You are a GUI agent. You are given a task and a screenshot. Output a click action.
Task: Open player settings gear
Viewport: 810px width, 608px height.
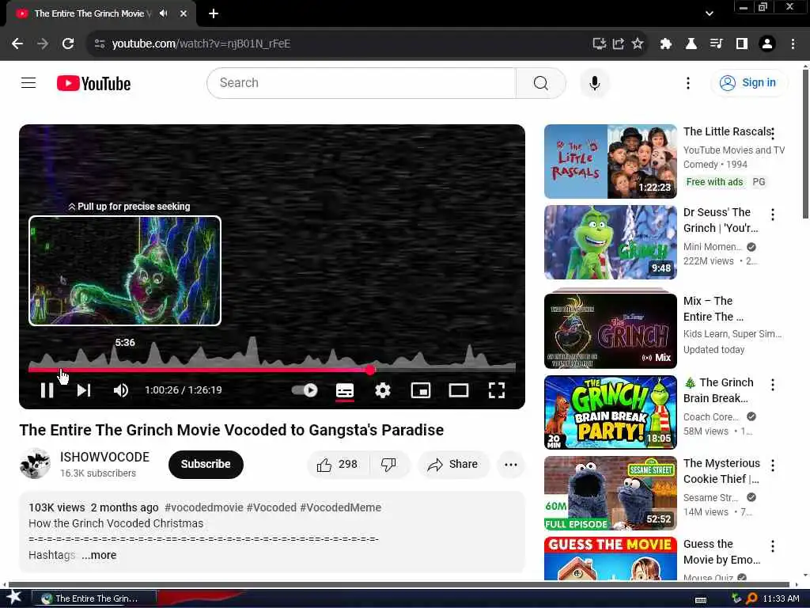pyautogui.click(x=382, y=390)
